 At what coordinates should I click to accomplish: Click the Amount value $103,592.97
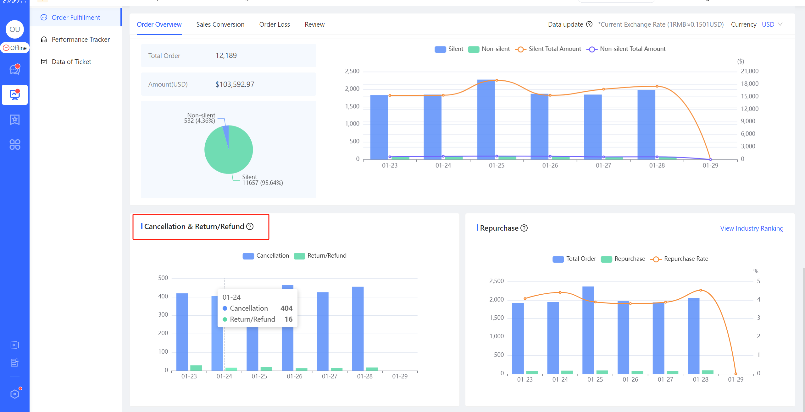coord(235,84)
